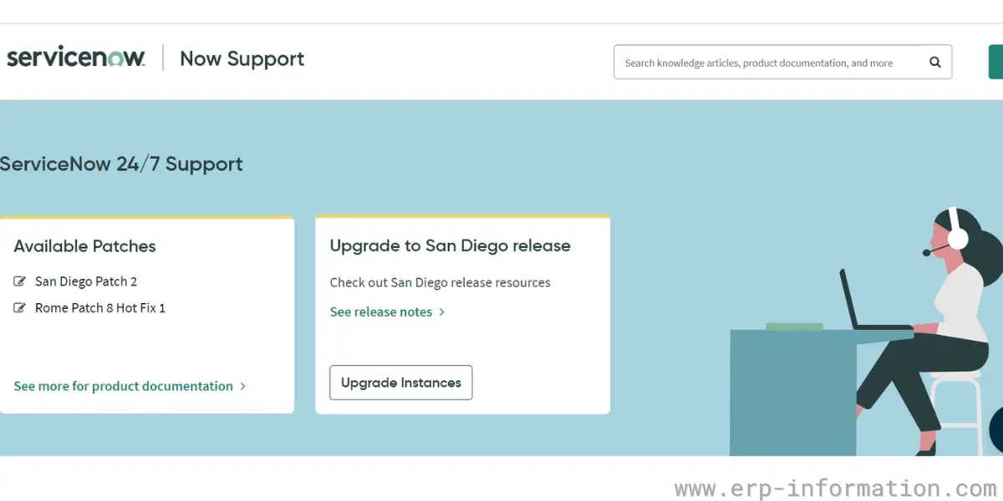The width and height of the screenshot is (1003, 501).
Task: Click the search magnifier icon
Action: pyautogui.click(x=935, y=63)
